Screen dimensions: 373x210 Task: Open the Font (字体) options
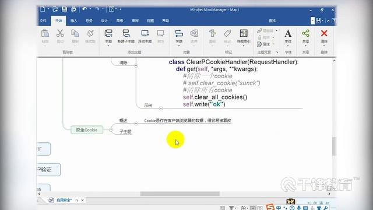tap(288, 36)
